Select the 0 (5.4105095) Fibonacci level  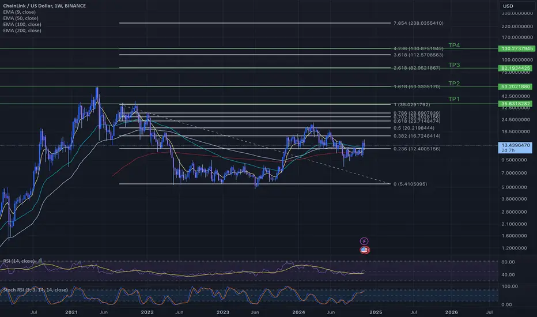(410, 184)
